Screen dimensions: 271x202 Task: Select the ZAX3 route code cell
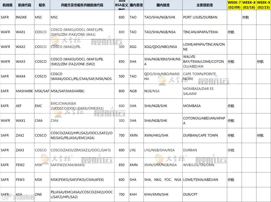[25, 150]
